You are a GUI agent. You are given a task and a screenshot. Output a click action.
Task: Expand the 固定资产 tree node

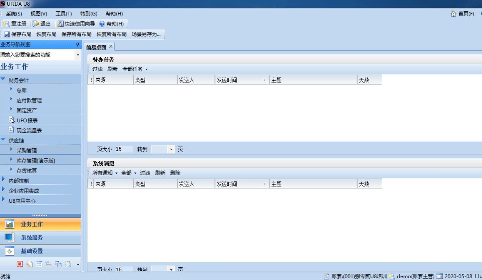point(11,109)
